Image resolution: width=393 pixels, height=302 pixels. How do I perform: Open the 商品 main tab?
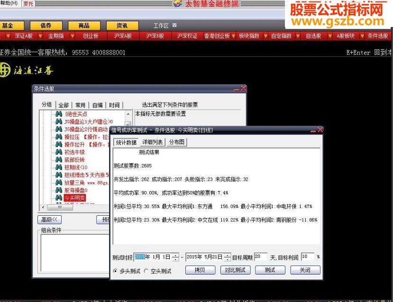point(84,26)
